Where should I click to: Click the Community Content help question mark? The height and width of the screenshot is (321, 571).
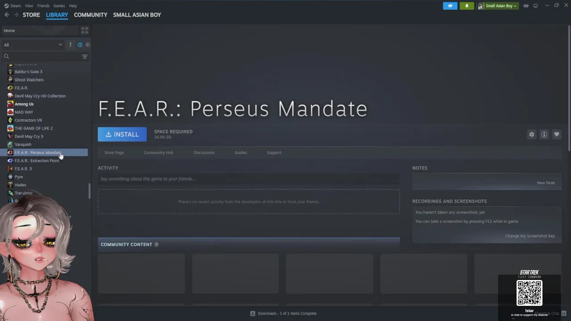pyautogui.click(x=156, y=244)
